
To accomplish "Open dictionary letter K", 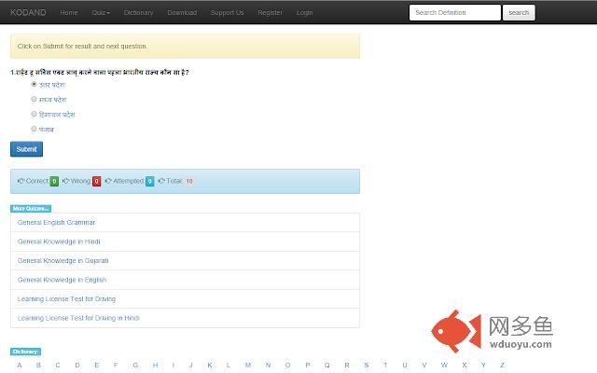I will [210, 365].
